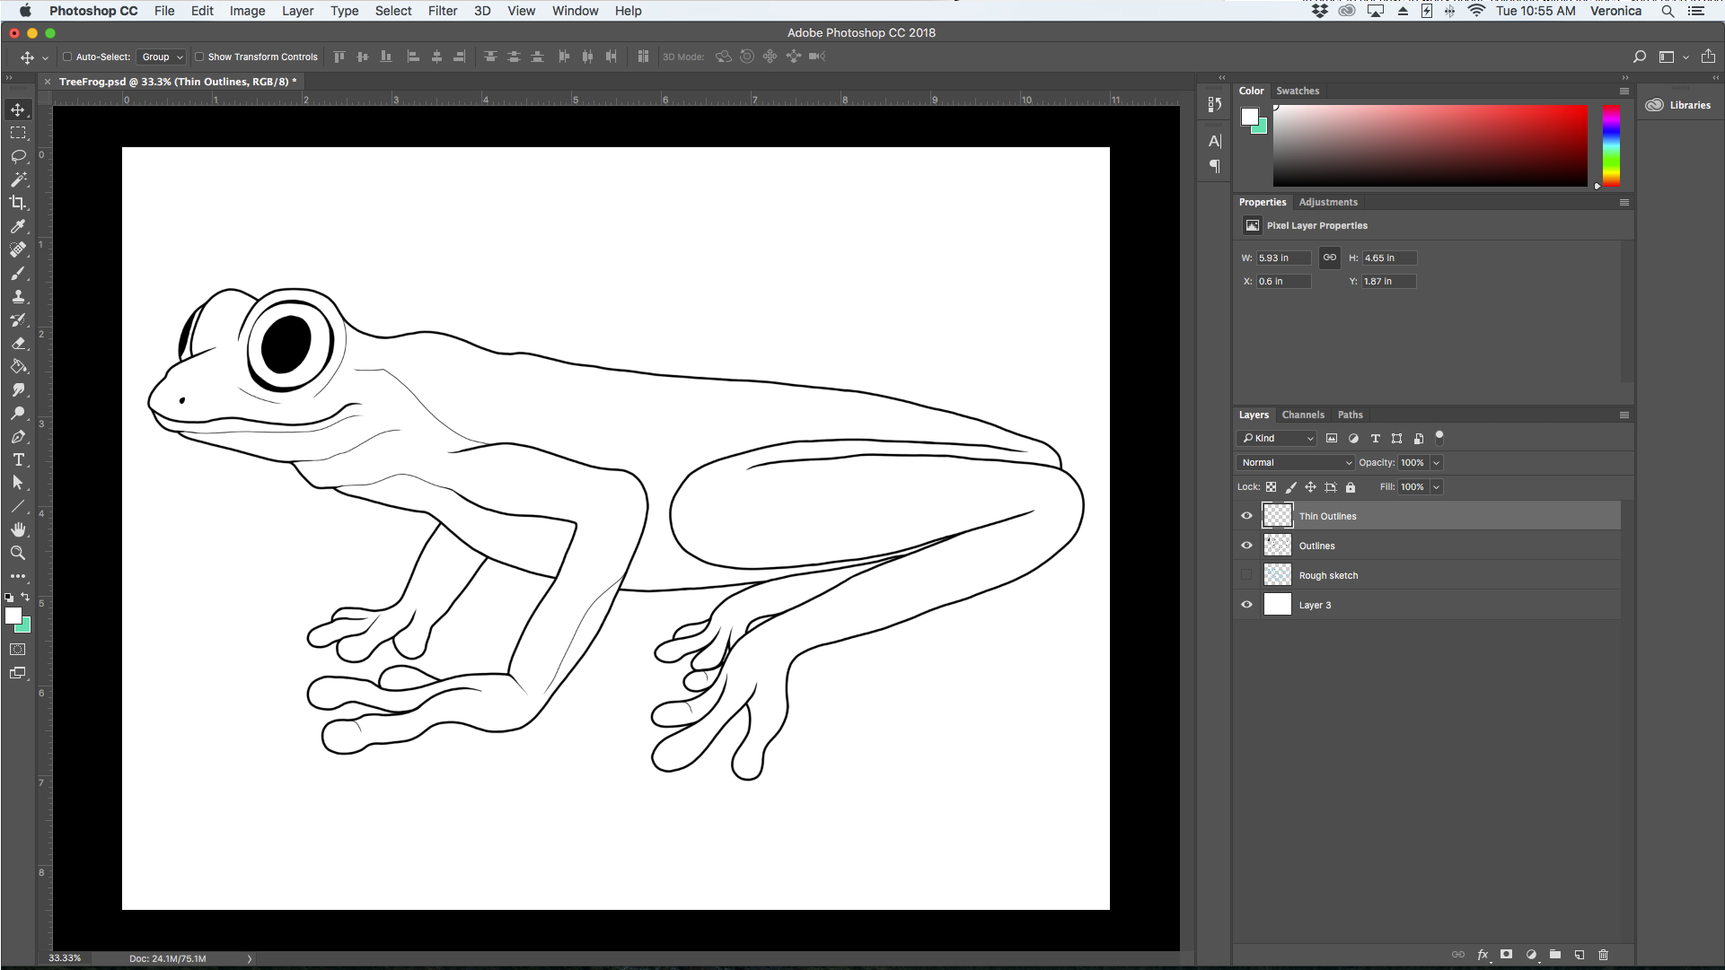Viewport: 1725px width, 970px height.
Task: Switch to the Paths tab
Action: (1350, 415)
